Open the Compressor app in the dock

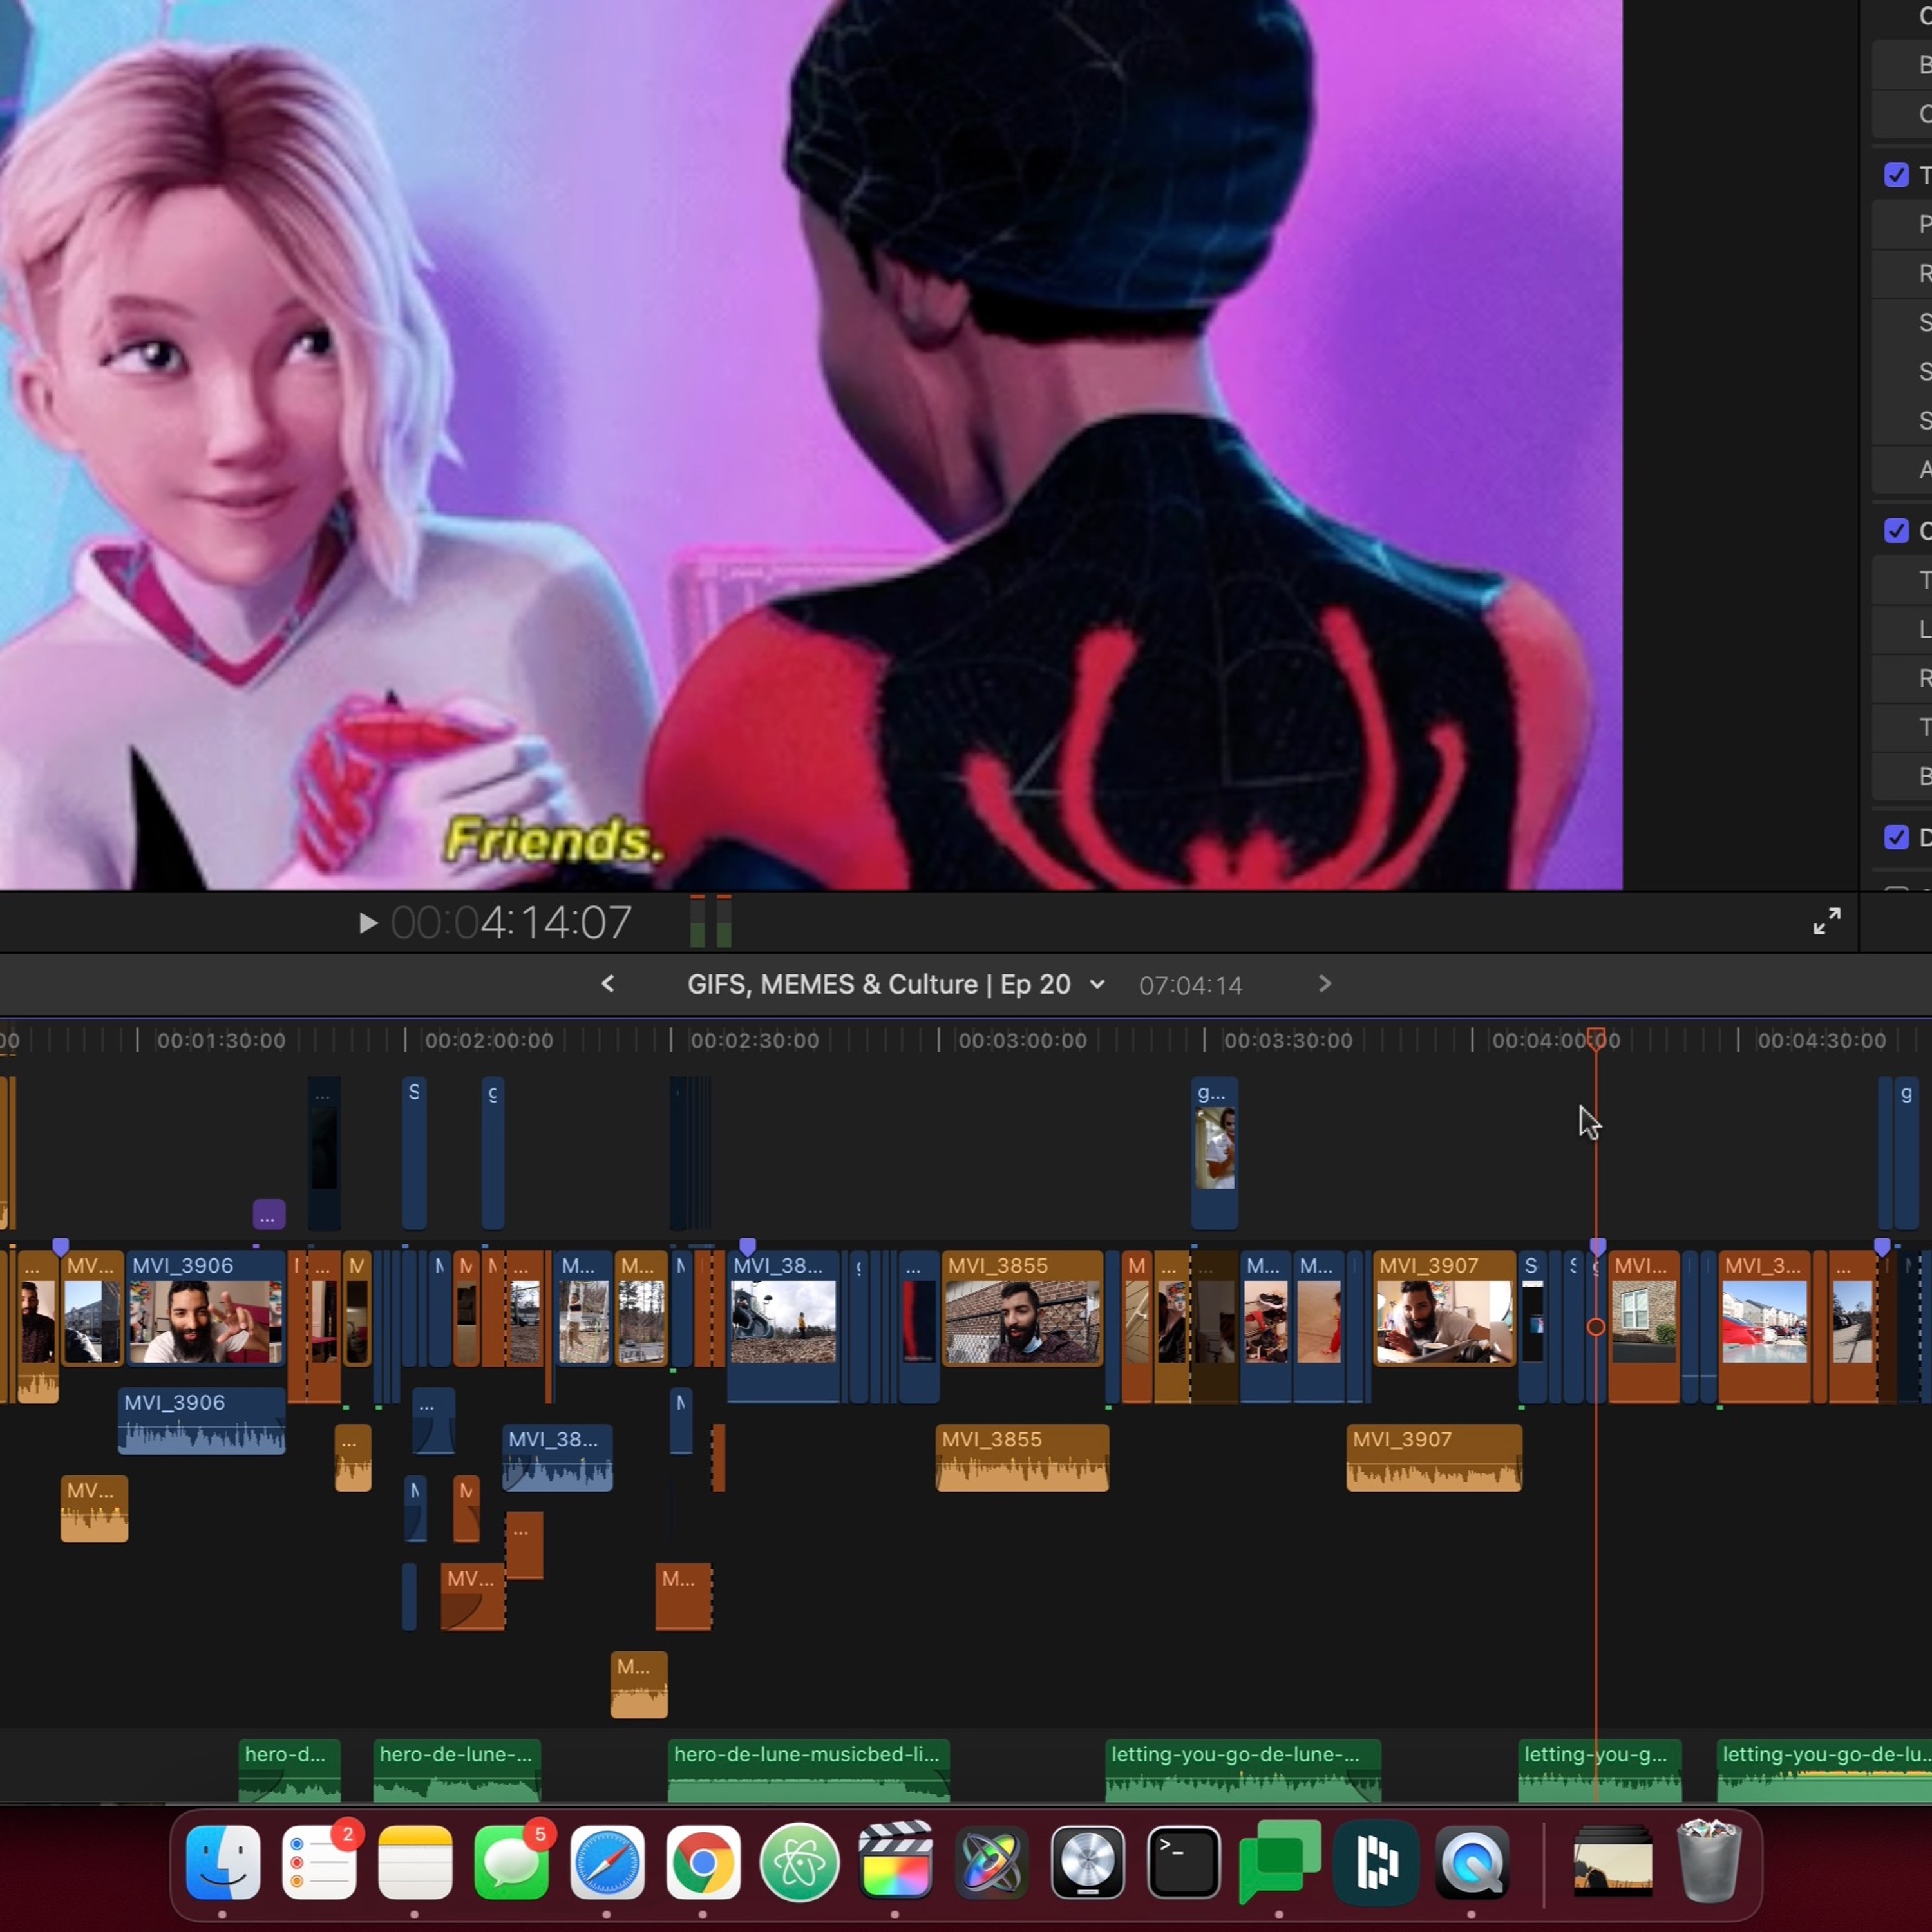click(1087, 1861)
